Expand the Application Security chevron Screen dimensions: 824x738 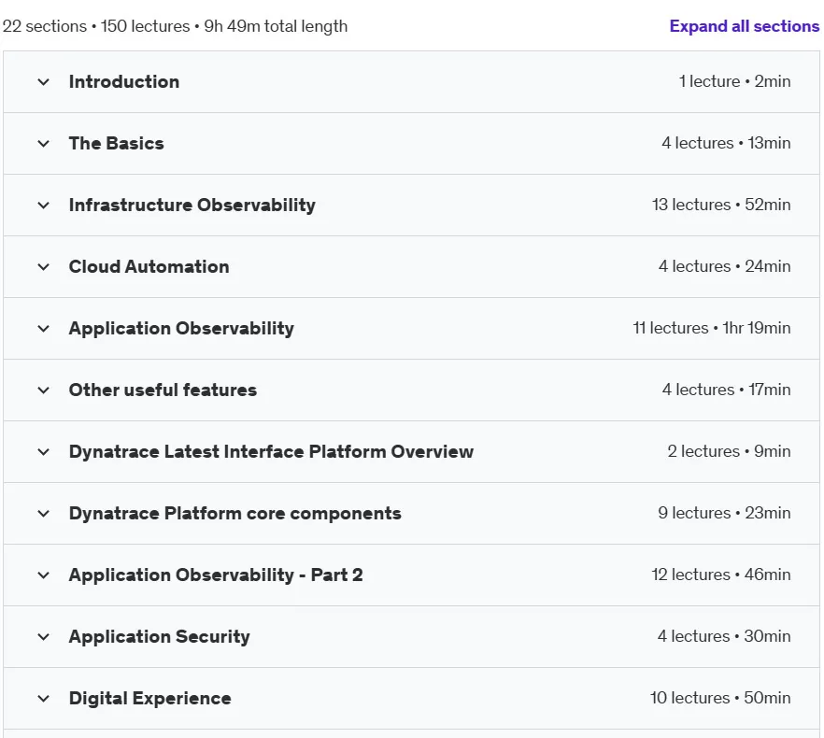[44, 636]
